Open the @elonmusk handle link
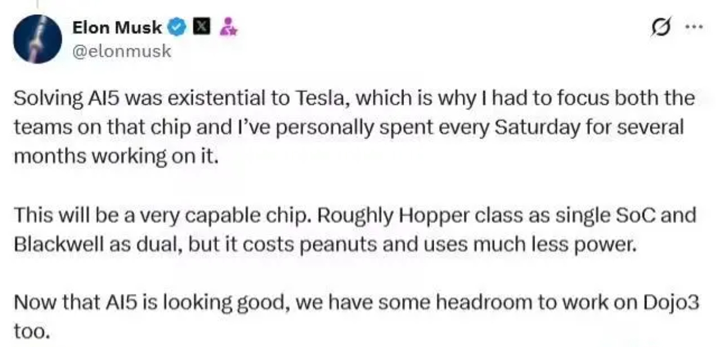Image resolution: width=716 pixels, height=347 pixels. pos(122,51)
